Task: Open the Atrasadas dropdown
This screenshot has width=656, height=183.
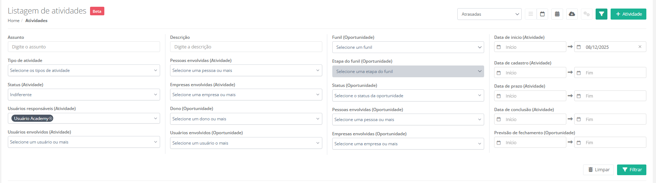Action: click(489, 14)
